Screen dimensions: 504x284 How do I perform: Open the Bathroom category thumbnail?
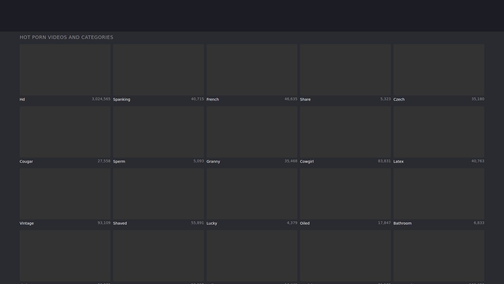coord(439,194)
